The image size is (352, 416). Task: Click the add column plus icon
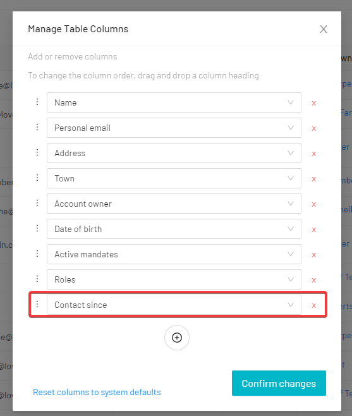click(177, 338)
